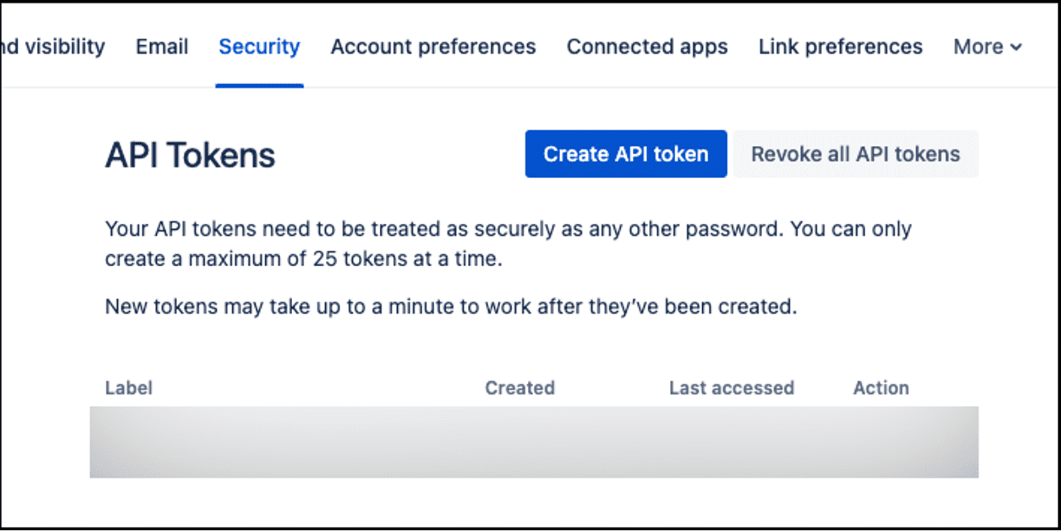
Task: Click the text about new tokens taking a minute
Action: [x=451, y=307]
